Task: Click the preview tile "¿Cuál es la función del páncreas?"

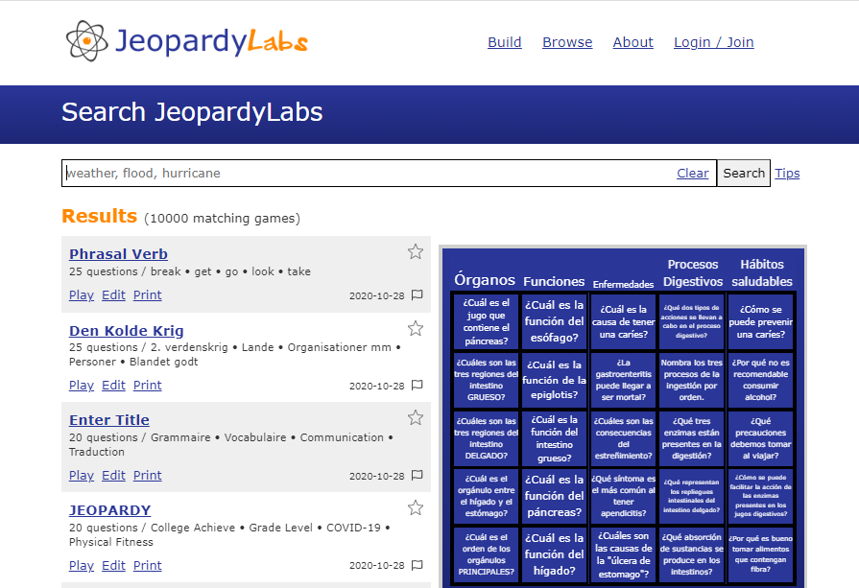Action: coord(555,496)
